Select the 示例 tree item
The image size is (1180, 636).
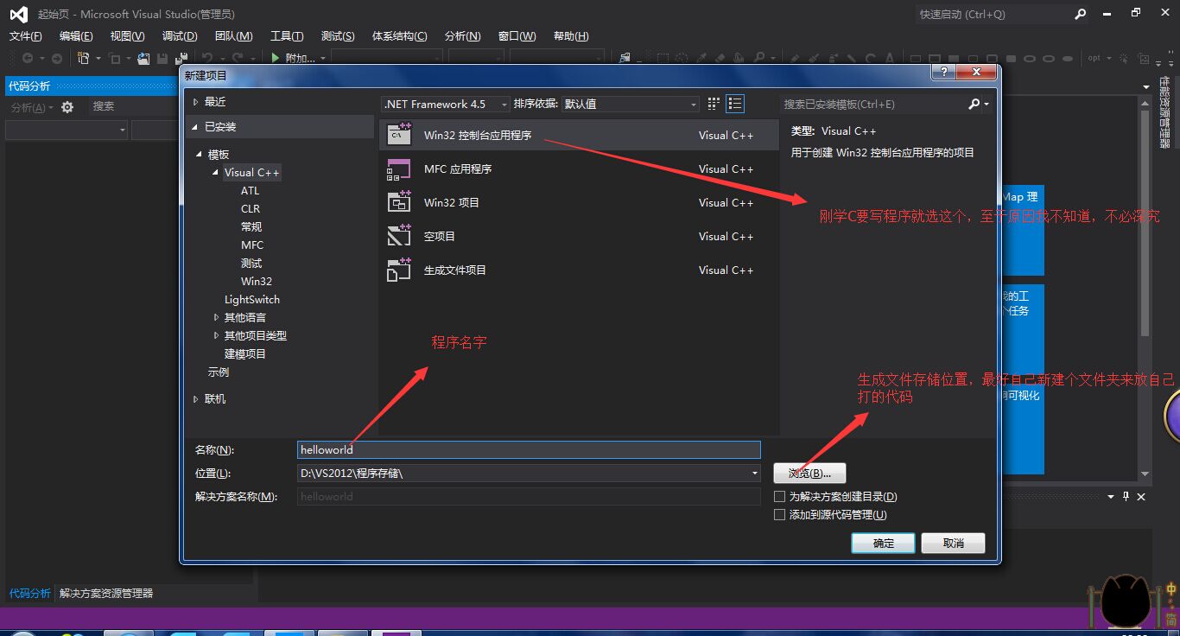219,372
